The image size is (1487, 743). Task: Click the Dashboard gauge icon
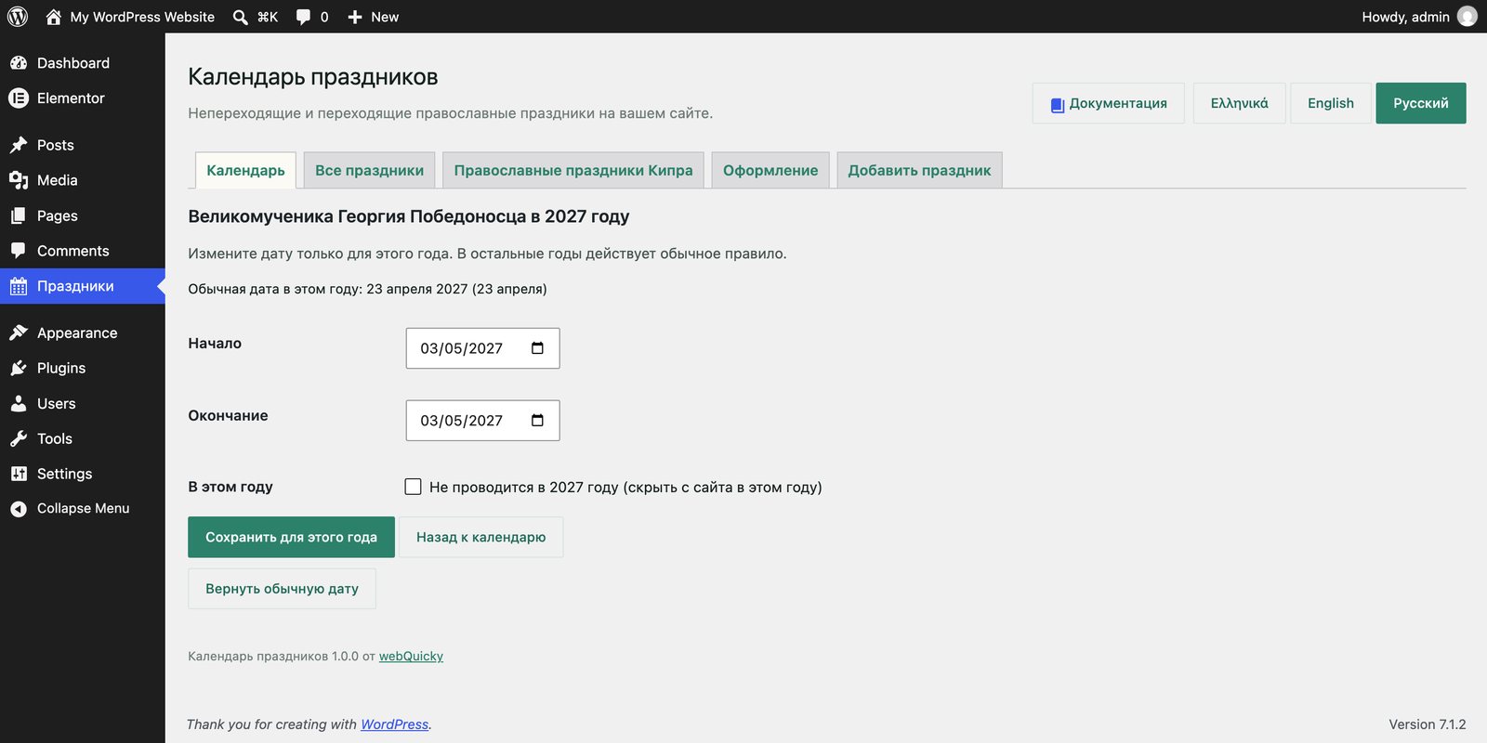(19, 63)
